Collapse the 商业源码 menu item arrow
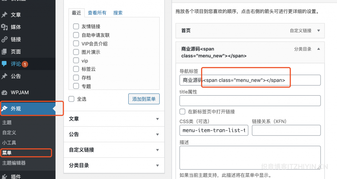 [319, 49]
